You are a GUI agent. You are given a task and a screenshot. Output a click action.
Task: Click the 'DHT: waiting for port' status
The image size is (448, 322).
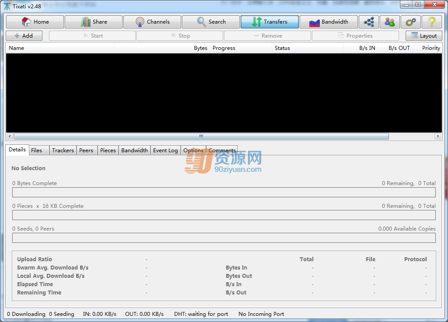(201, 314)
